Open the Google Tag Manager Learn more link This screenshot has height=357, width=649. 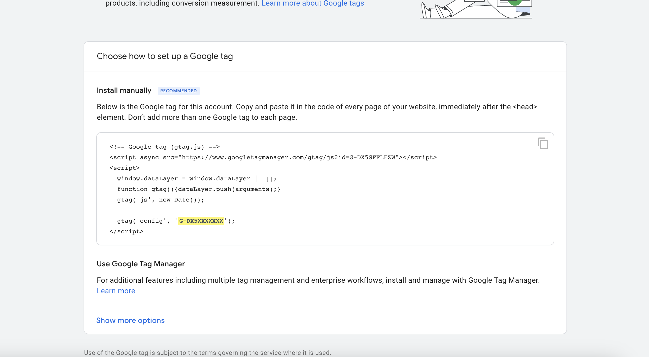tap(116, 291)
